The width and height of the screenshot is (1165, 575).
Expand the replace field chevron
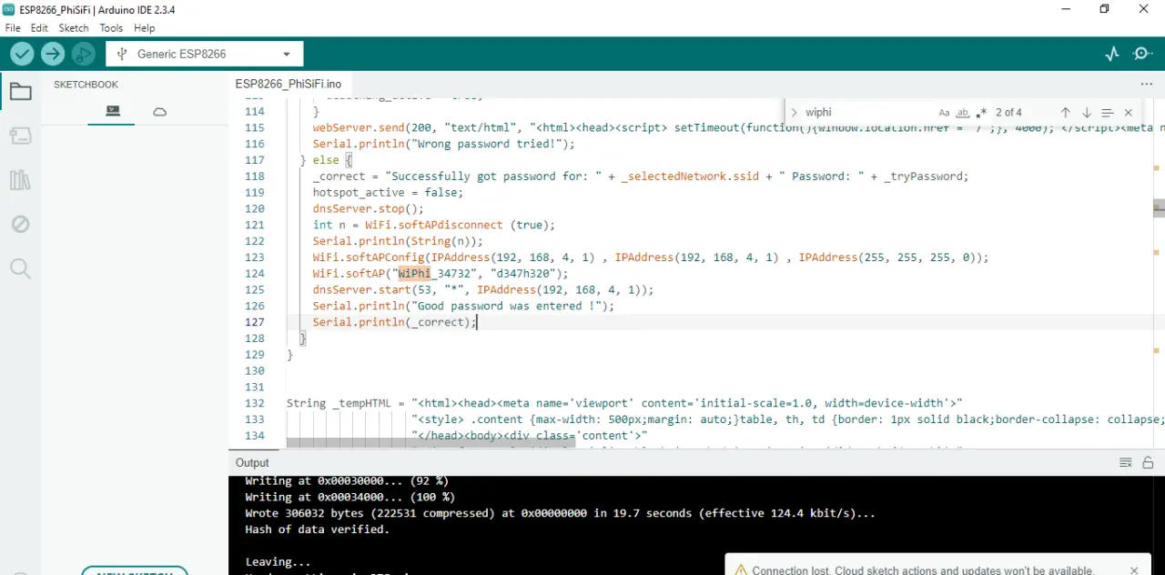coord(794,113)
